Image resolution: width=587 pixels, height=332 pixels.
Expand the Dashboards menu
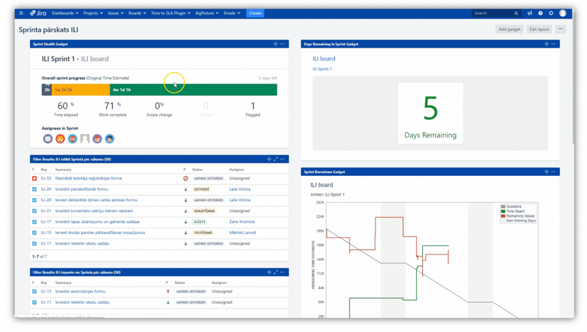[65, 13]
